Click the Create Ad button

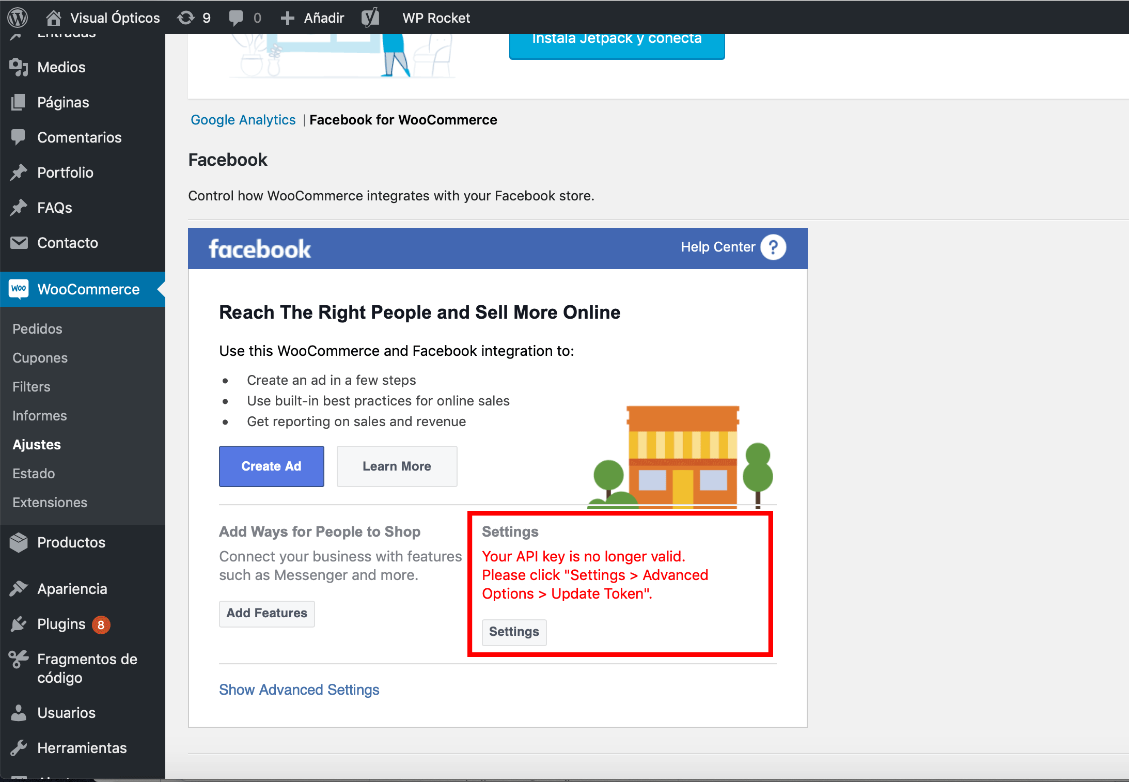click(272, 466)
